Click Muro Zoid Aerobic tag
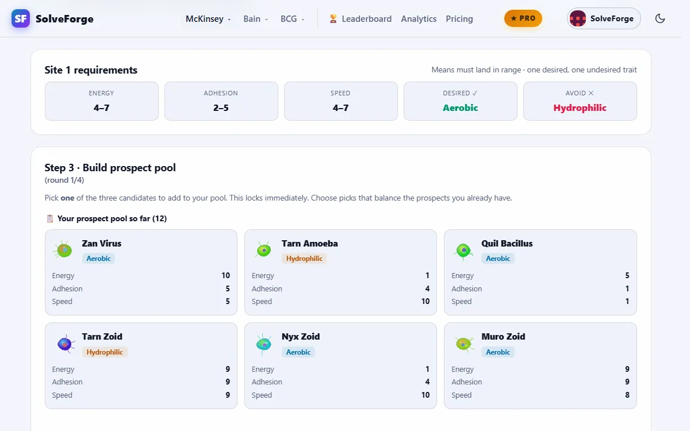The height and width of the screenshot is (431, 690). coord(498,352)
